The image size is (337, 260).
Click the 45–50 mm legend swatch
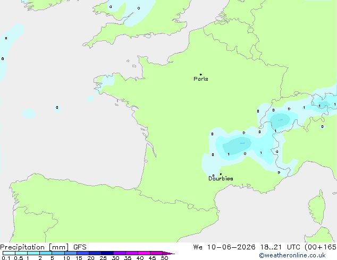tap(156, 253)
